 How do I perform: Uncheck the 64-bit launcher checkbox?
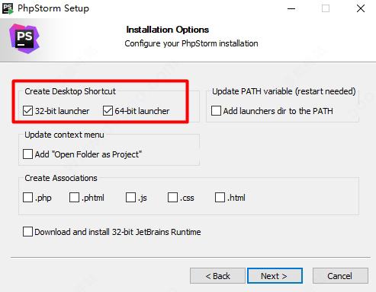point(108,111)
